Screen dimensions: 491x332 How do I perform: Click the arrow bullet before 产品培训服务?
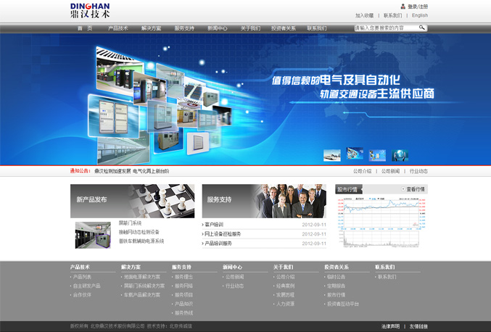point(203,244)
